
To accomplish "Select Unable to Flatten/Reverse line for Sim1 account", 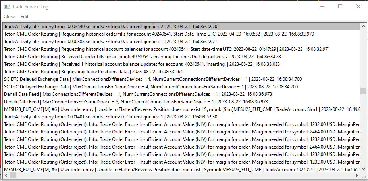I will (x=181, y=109).
